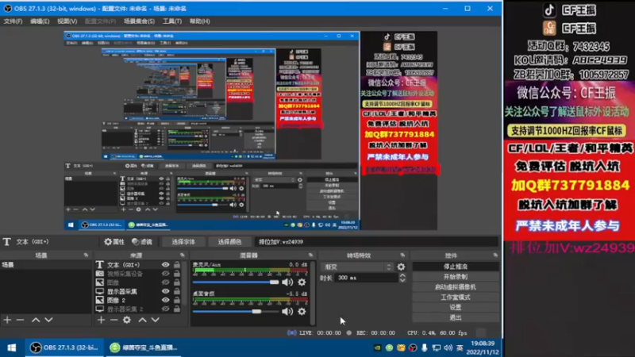Undock the 混音器 panel via header icon
635x357 pixels.
[310, 255]
